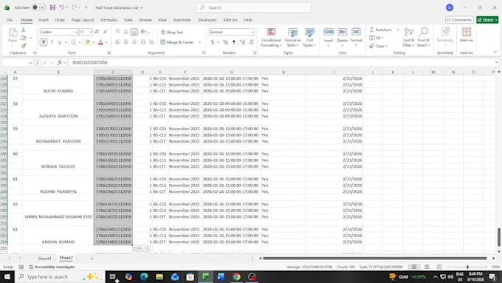Switch to the Developer tab
Image resolution: width=502 pixels, height=283 pixels.
pyautogui.click(x=207, y=20)
